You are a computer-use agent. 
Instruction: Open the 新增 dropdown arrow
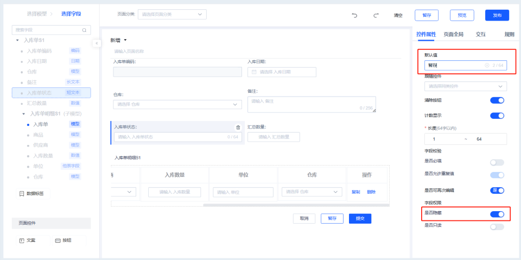point(125,40)
